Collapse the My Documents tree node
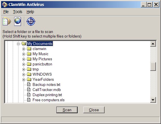 coord(18,44)
